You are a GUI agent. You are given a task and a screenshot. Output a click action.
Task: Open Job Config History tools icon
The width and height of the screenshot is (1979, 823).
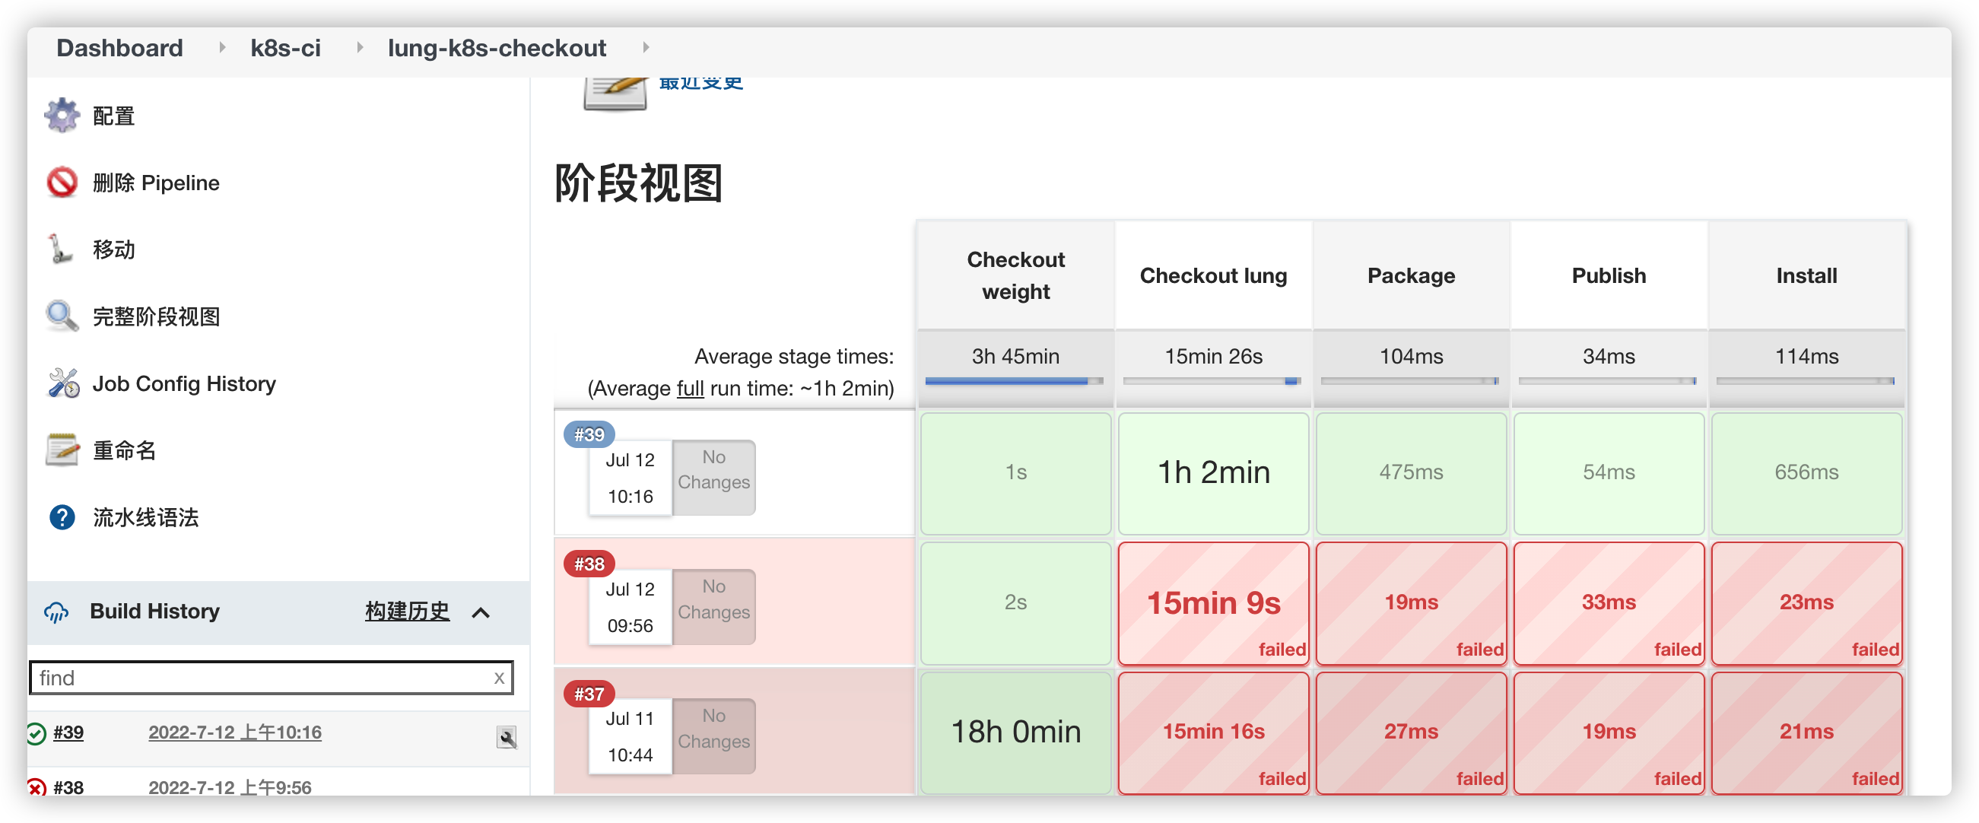(x=62, y=383)
